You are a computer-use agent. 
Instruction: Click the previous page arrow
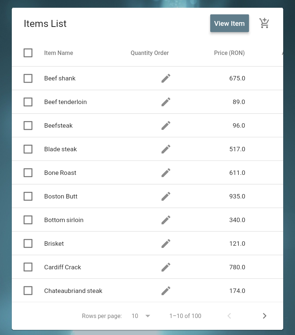[x=229, y=316]
